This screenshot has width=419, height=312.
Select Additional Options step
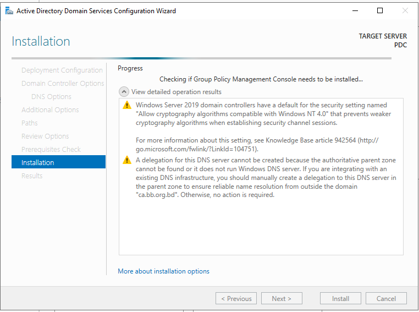(x=50, y=110)
